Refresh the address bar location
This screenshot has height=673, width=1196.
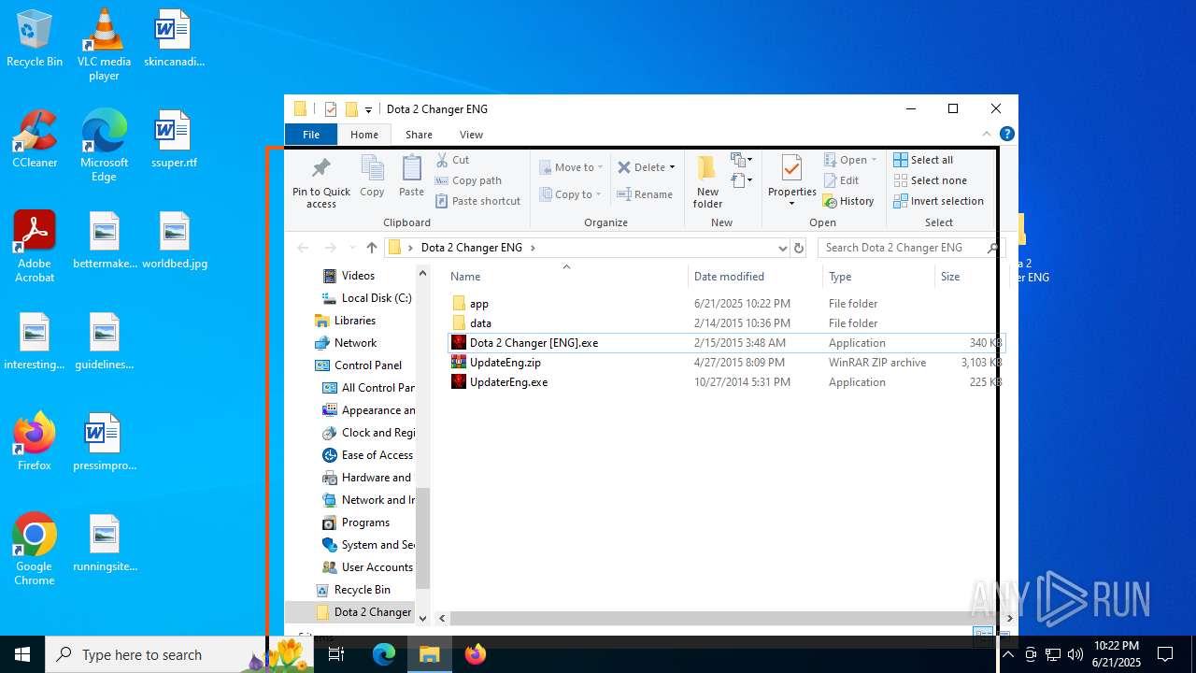pos(798,248)
